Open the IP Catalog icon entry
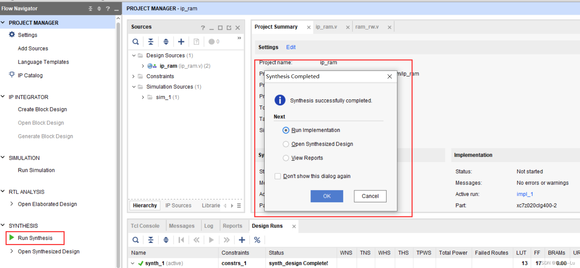 coord(12,75)
